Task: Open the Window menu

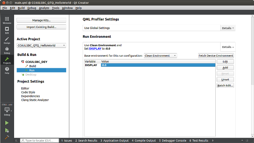Action: pyautogui.click(x=67, y=8)
